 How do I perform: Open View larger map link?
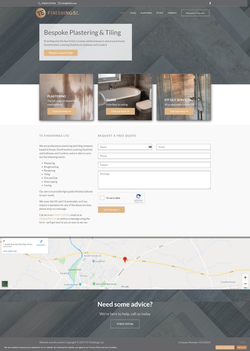click(x=10, y=251)
